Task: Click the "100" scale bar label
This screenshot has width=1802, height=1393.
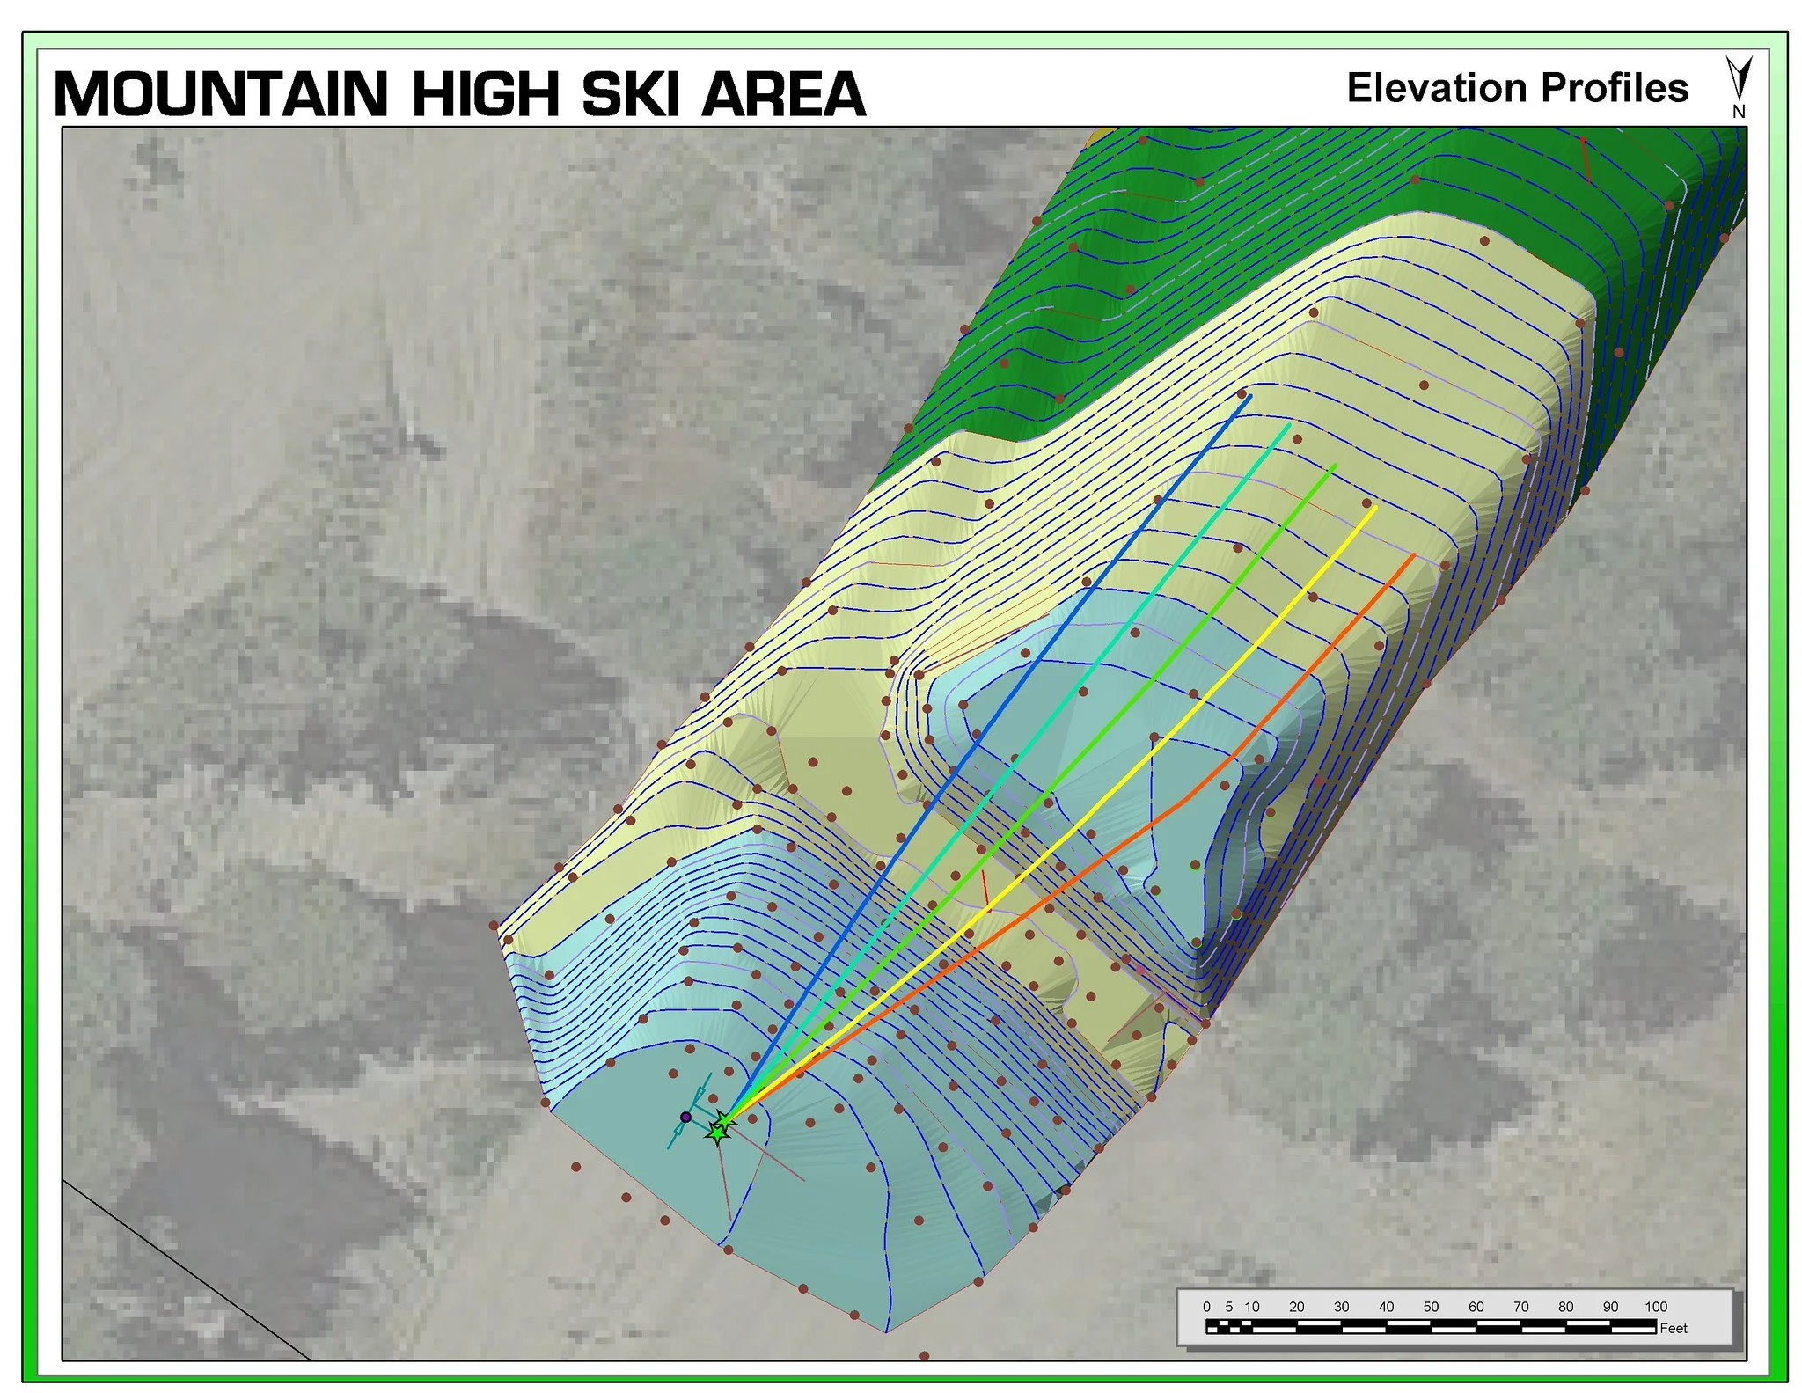Action: tap(1656, 1307)
